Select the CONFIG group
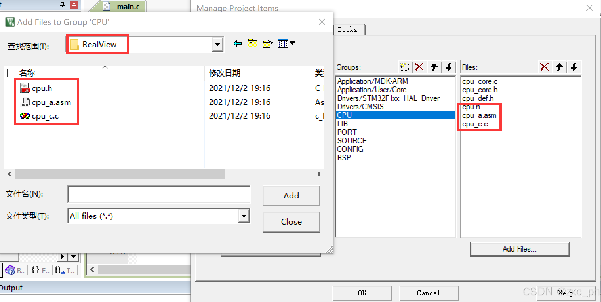601x302 pixels. (x=350, y=149)
